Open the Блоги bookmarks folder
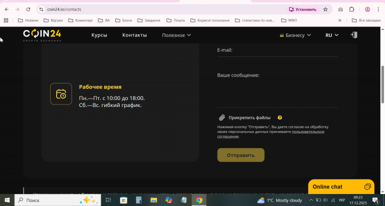Viewport: 385px width, 206px height. (123, 20)
